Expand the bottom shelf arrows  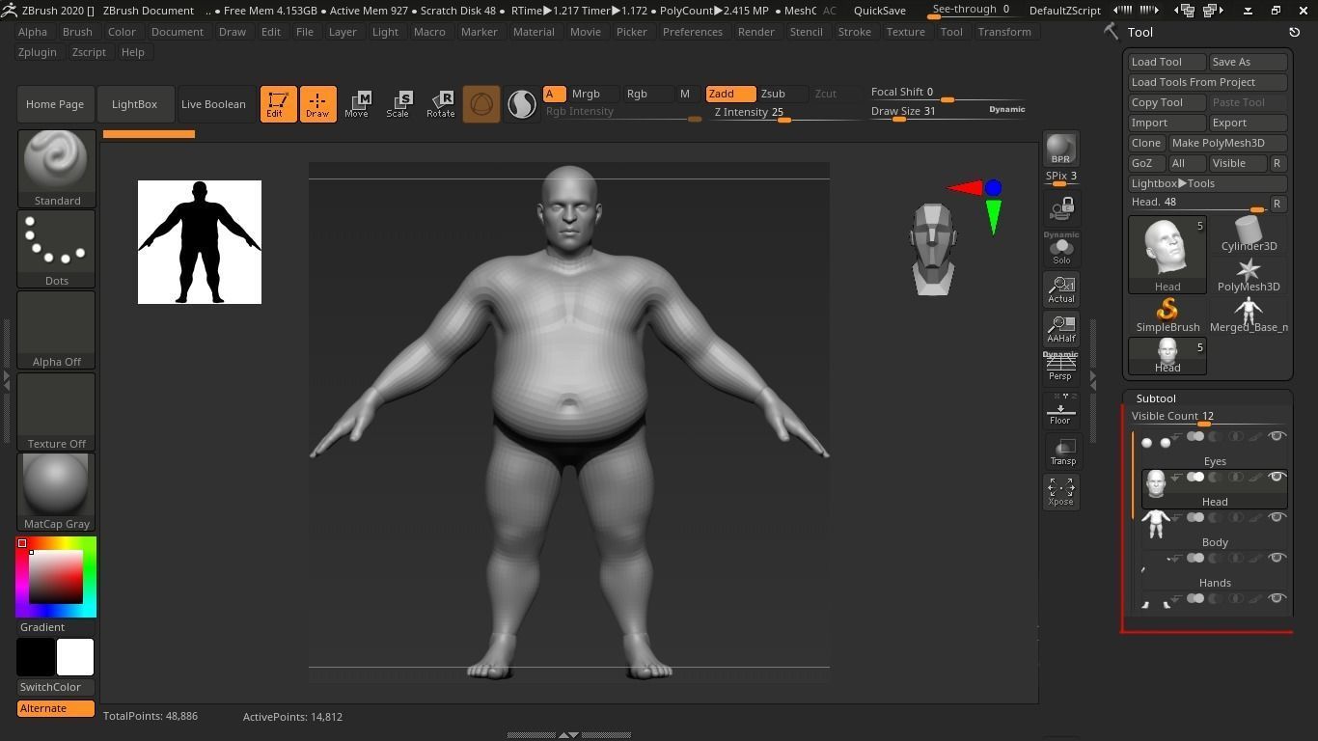point(568,735)
